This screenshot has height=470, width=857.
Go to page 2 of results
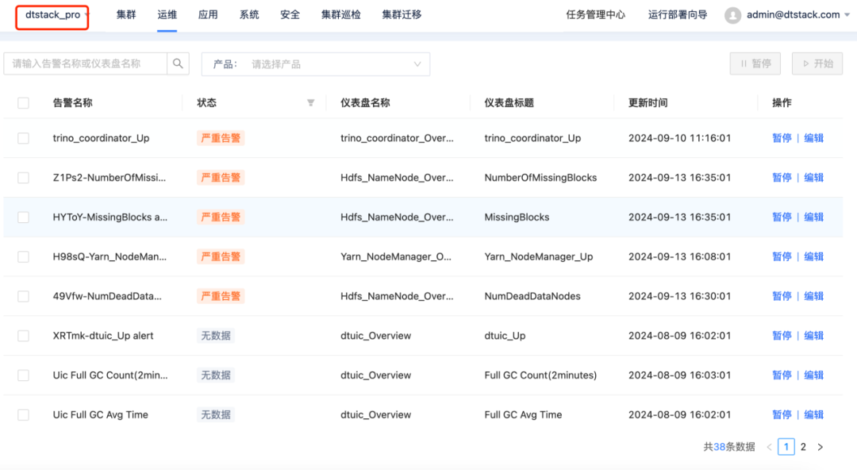(x=803, y=447)
